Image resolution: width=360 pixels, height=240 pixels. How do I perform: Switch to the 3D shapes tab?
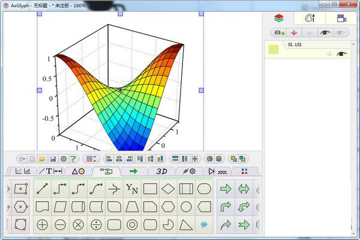(x=161, y=172)
